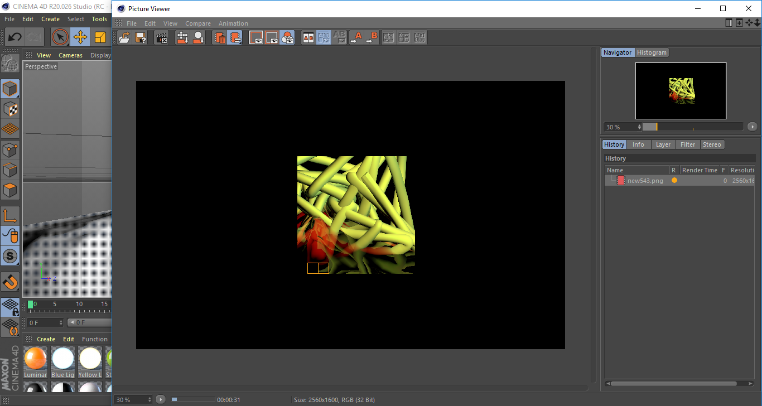762x406 pixels.
Task: Toggle the single-pass display icon
Action: tap(272, 37)
